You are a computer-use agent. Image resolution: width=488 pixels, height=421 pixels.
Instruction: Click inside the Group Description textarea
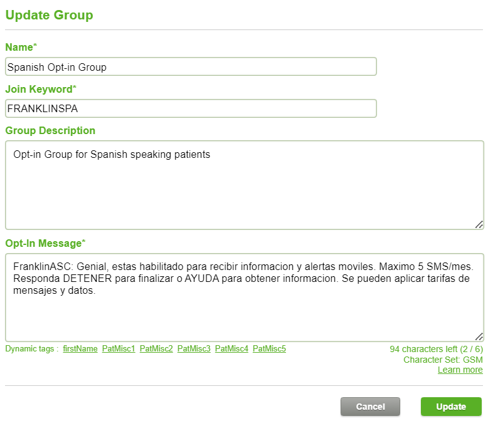(244, 185)
